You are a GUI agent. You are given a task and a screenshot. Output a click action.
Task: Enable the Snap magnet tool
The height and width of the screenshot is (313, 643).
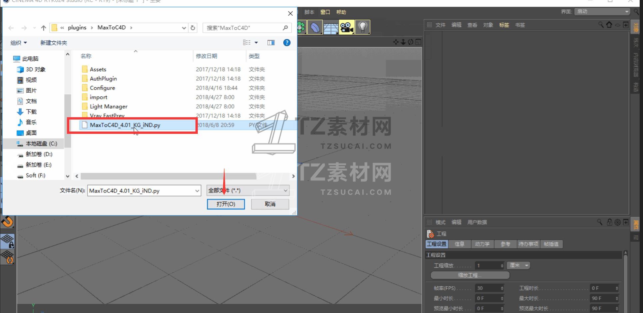(x=7, y=222)
